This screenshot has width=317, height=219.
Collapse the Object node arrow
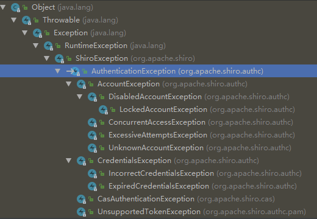click(x=3, y=7)
